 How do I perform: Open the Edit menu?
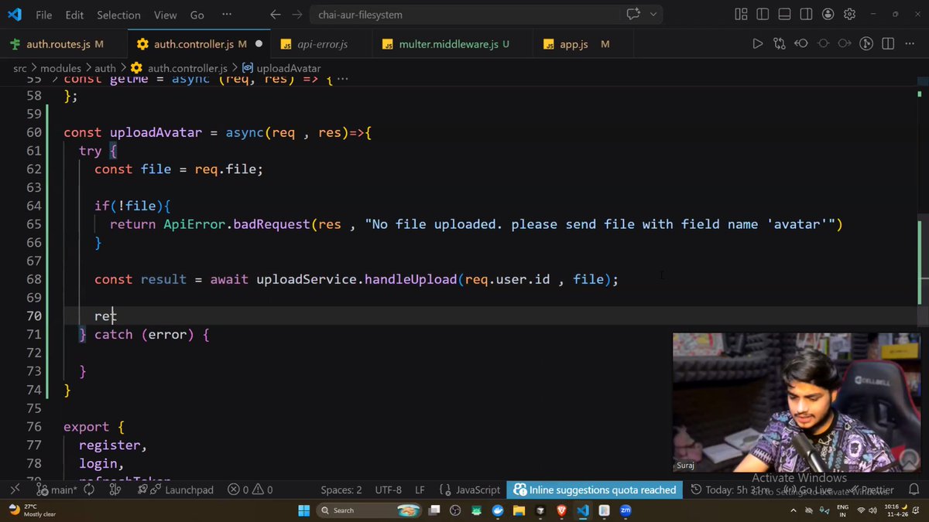coord(74,14)
